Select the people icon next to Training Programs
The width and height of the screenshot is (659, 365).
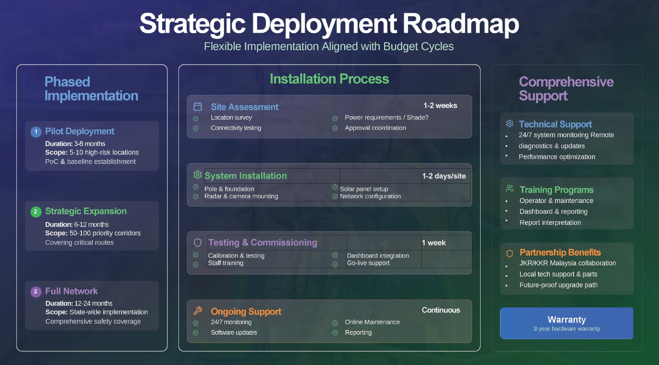[510, 189]
